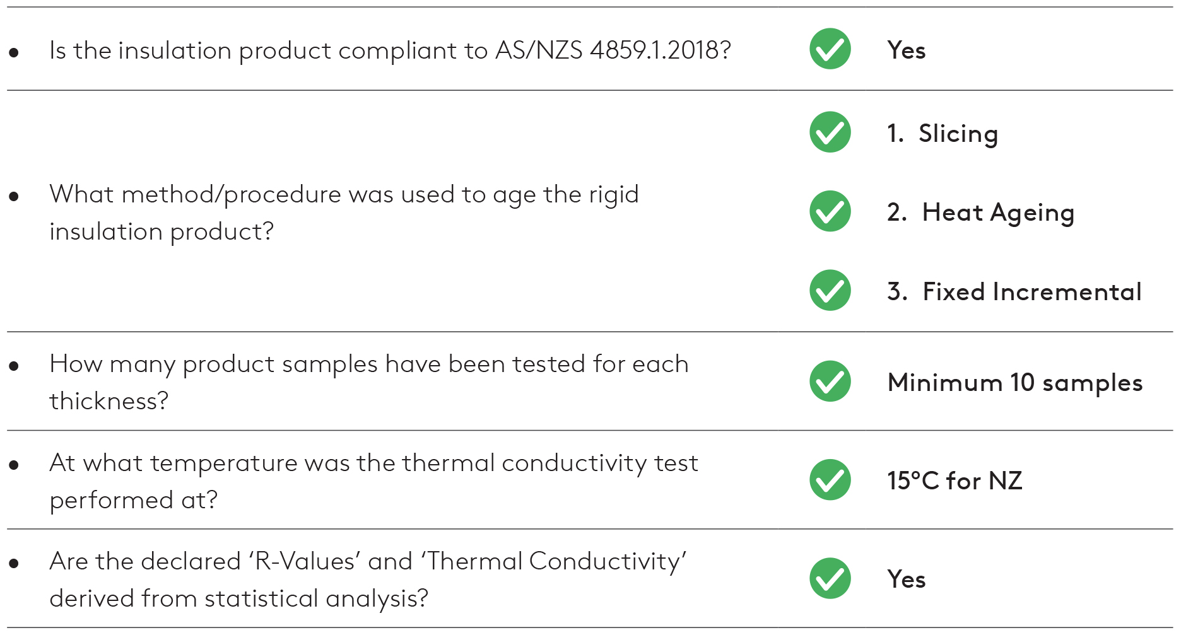Viewport: 1181px width, 635px height.
Task: Click the checkmark beside 15°C for NZ
Action: pos(830,480)
